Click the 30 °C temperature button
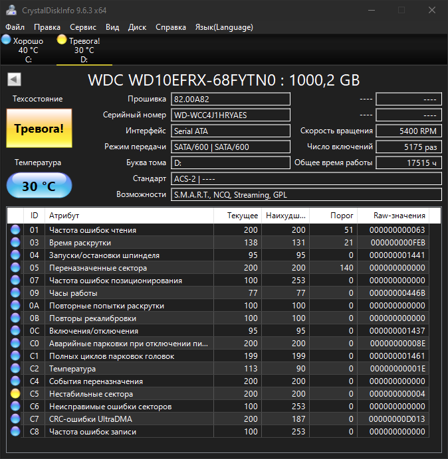 click(39, 186)
